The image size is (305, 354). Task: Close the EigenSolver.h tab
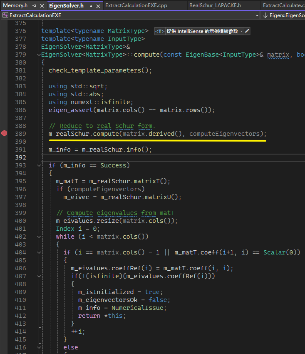pyautogui.click(x=98, y=6)
